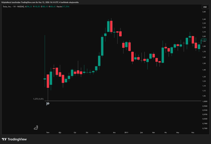211x144 pixels.
Task: Click the 'Eki' month label on time axis
Action: click(x=87, y=133)
